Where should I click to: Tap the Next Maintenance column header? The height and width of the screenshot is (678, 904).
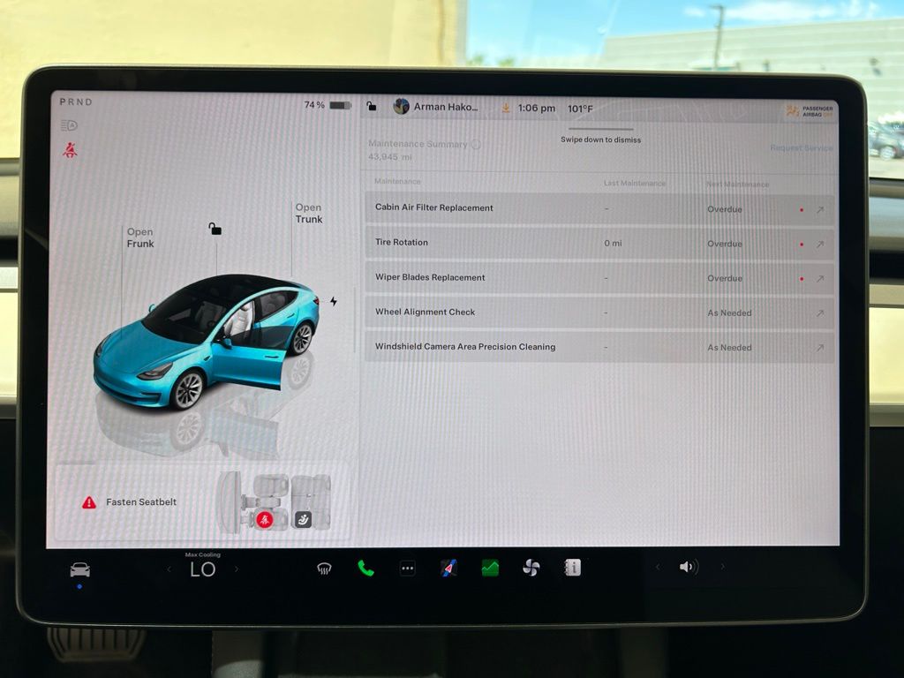pos(738,185)
